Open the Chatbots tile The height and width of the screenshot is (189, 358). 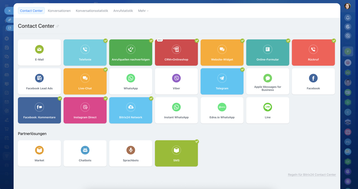coord(85,153)
